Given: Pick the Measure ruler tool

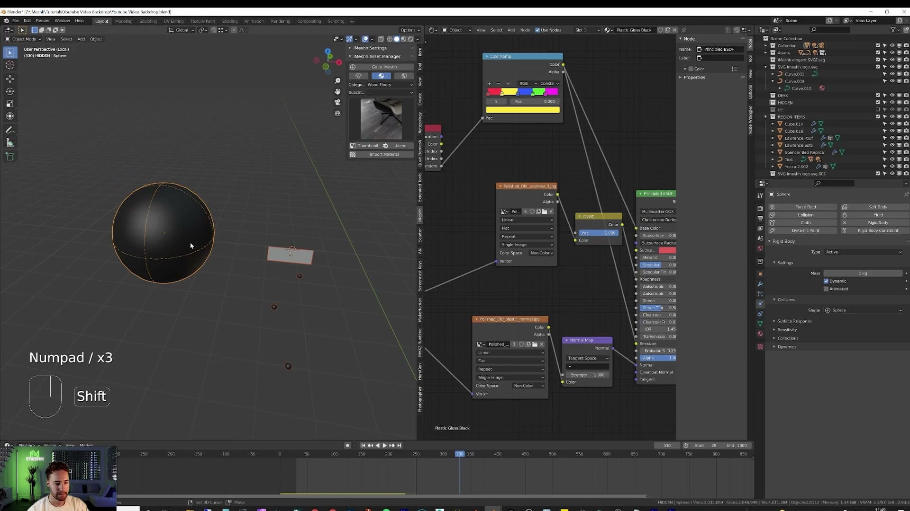Looking at the screenshot, I should (x=10, y=143).
